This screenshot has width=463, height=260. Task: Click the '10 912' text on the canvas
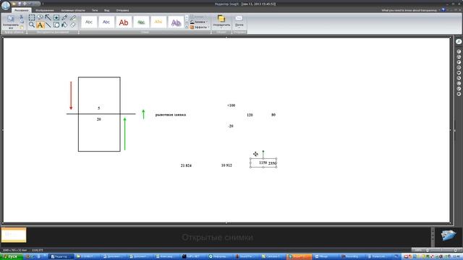(x=226, y=165)
